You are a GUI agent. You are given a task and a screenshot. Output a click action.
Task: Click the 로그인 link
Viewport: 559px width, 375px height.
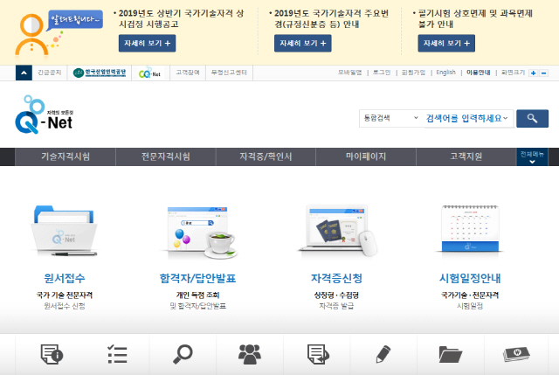tap(381, 73)
